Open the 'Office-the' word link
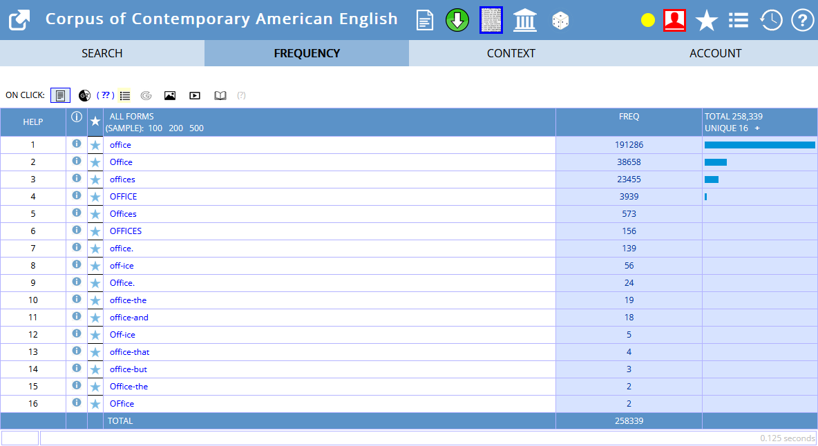The height and width of the screenshot is (446, 818). [x=129, y=386]
